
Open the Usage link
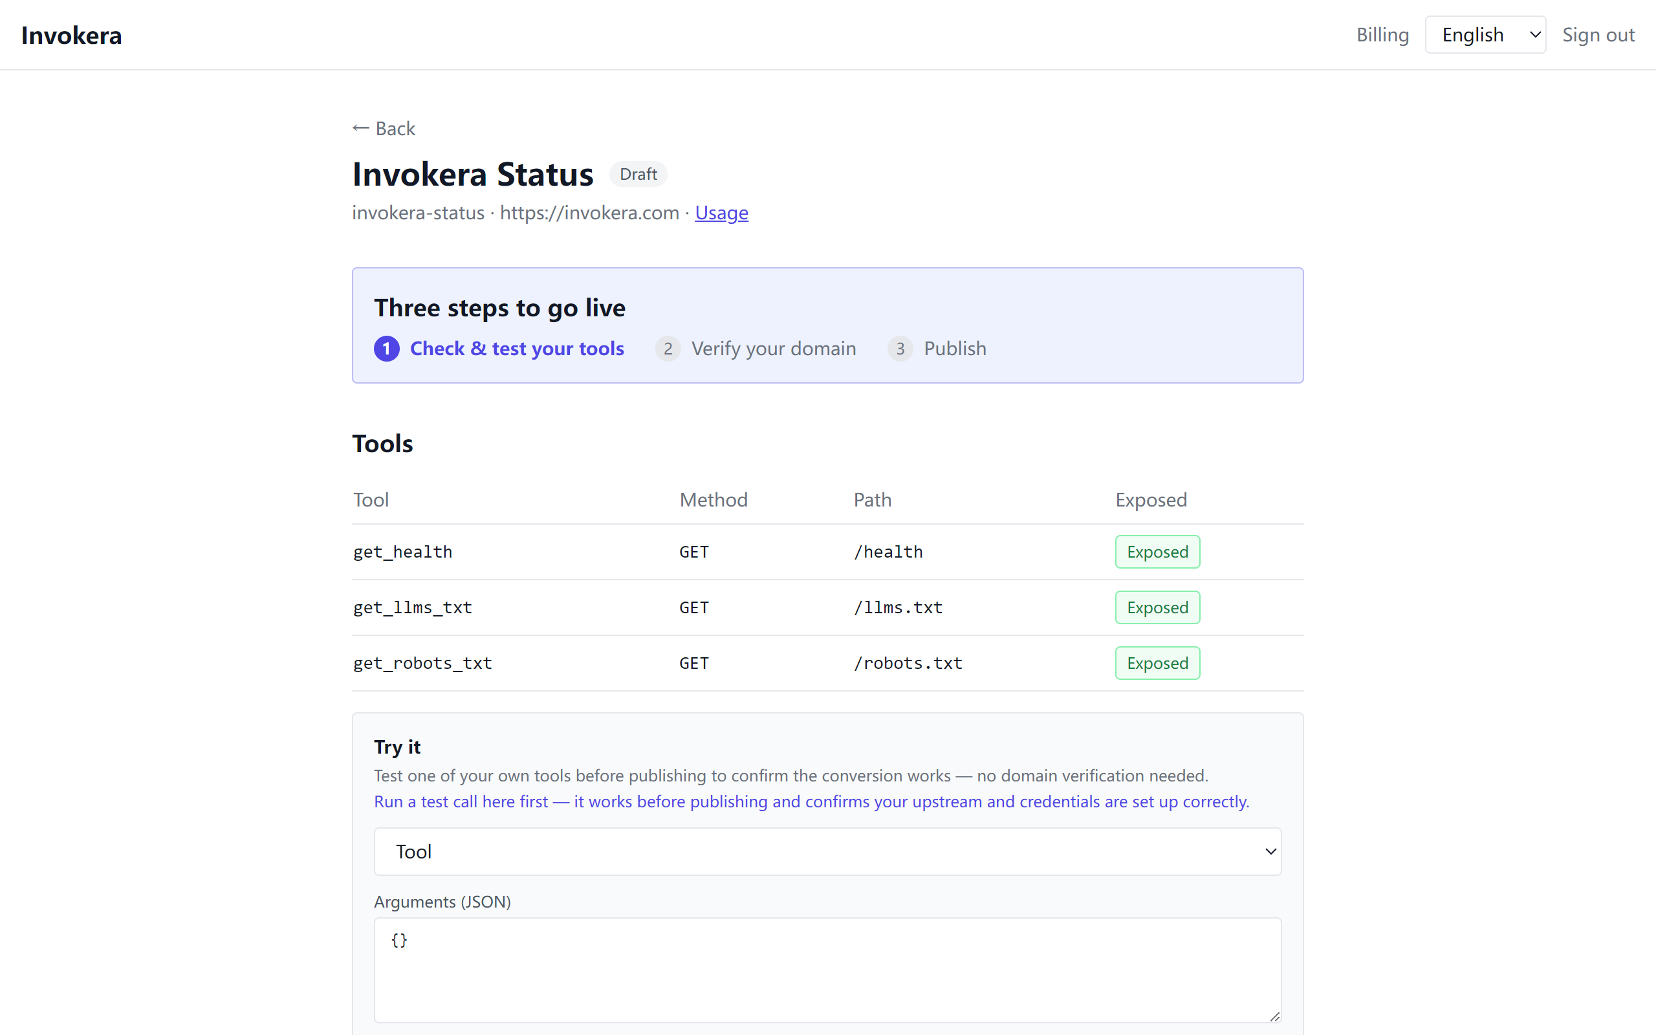pyautogui.click(x=721, y=213)
